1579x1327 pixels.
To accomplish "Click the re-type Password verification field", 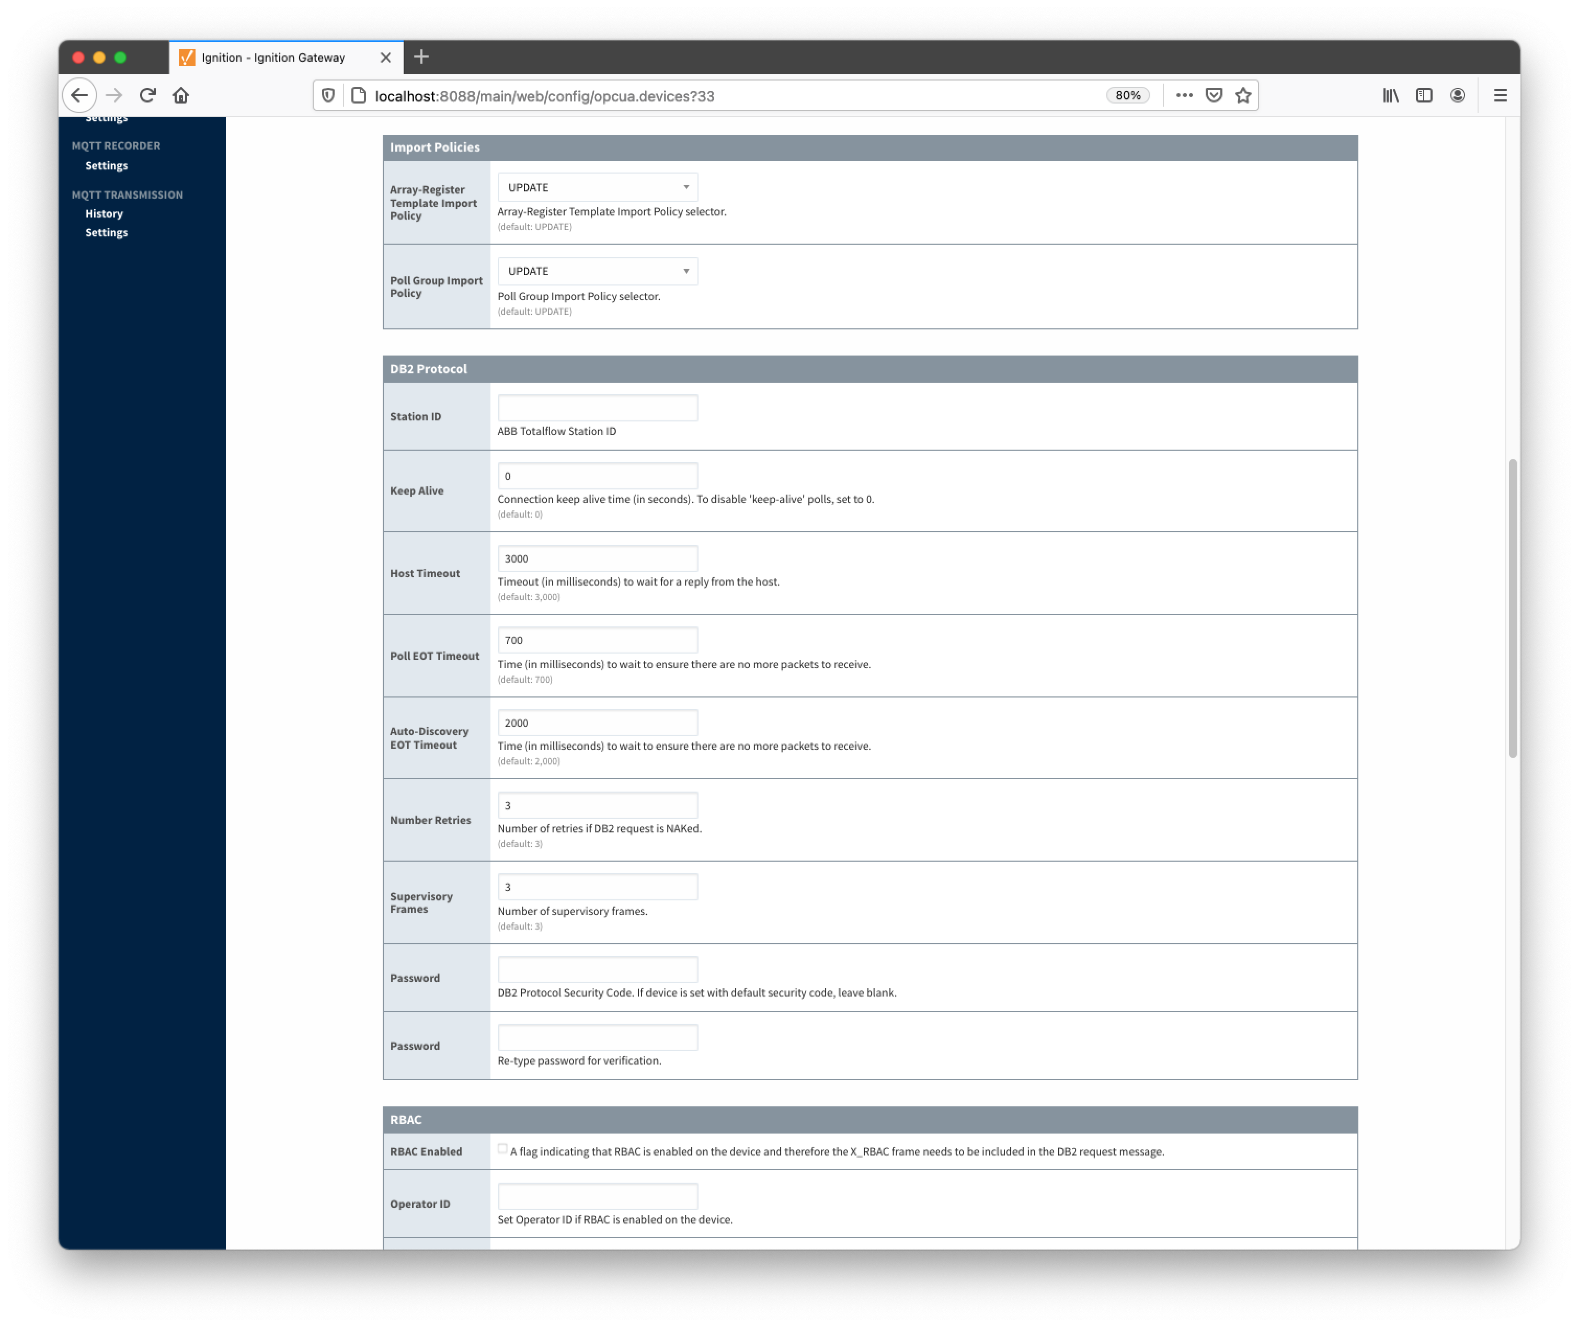I will [x=597, y=1038].
